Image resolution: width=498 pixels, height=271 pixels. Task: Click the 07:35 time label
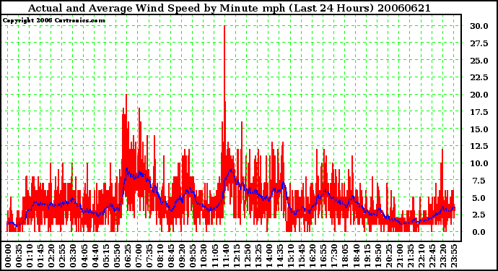(x=149, y=256)
